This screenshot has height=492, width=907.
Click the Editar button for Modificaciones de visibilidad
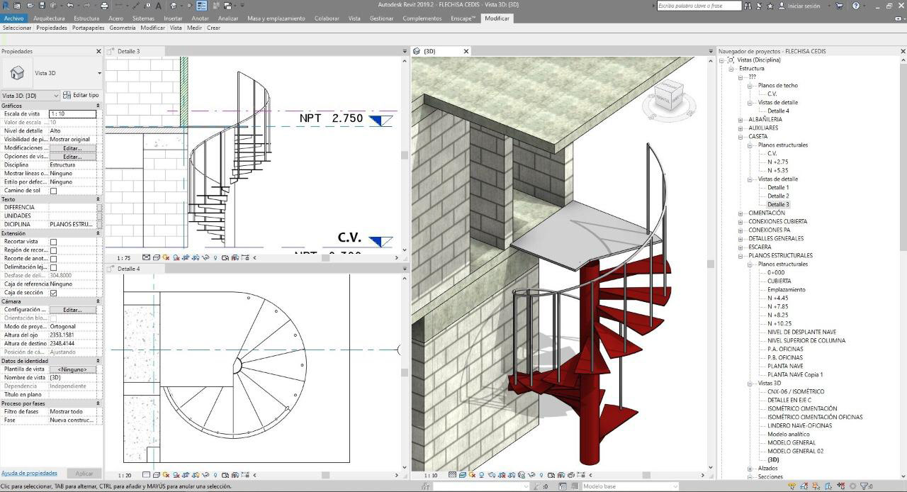tap(72, 148)
